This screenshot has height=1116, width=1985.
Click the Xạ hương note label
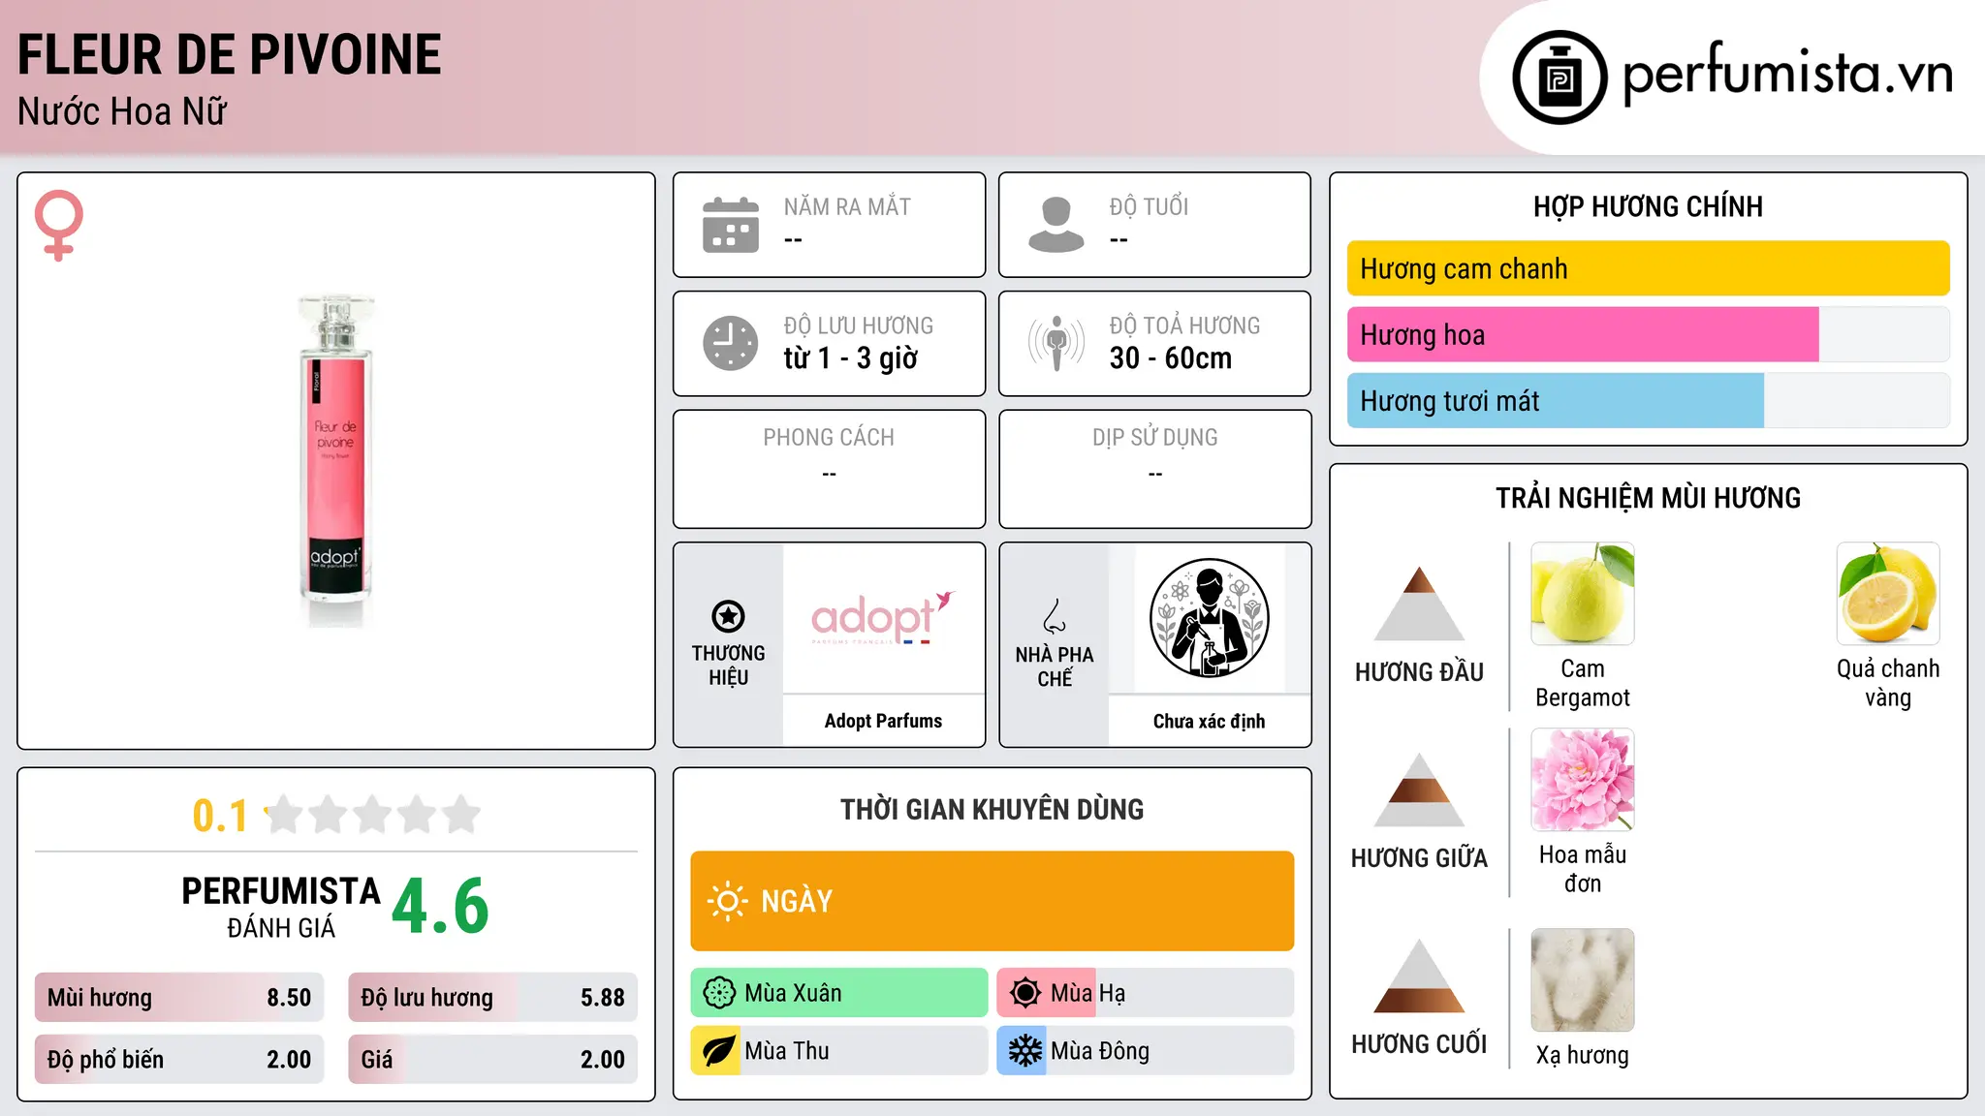(x=1583, y=1055)
